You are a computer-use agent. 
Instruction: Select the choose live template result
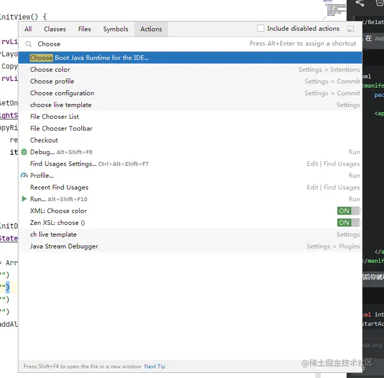click(x=190, y=104)
